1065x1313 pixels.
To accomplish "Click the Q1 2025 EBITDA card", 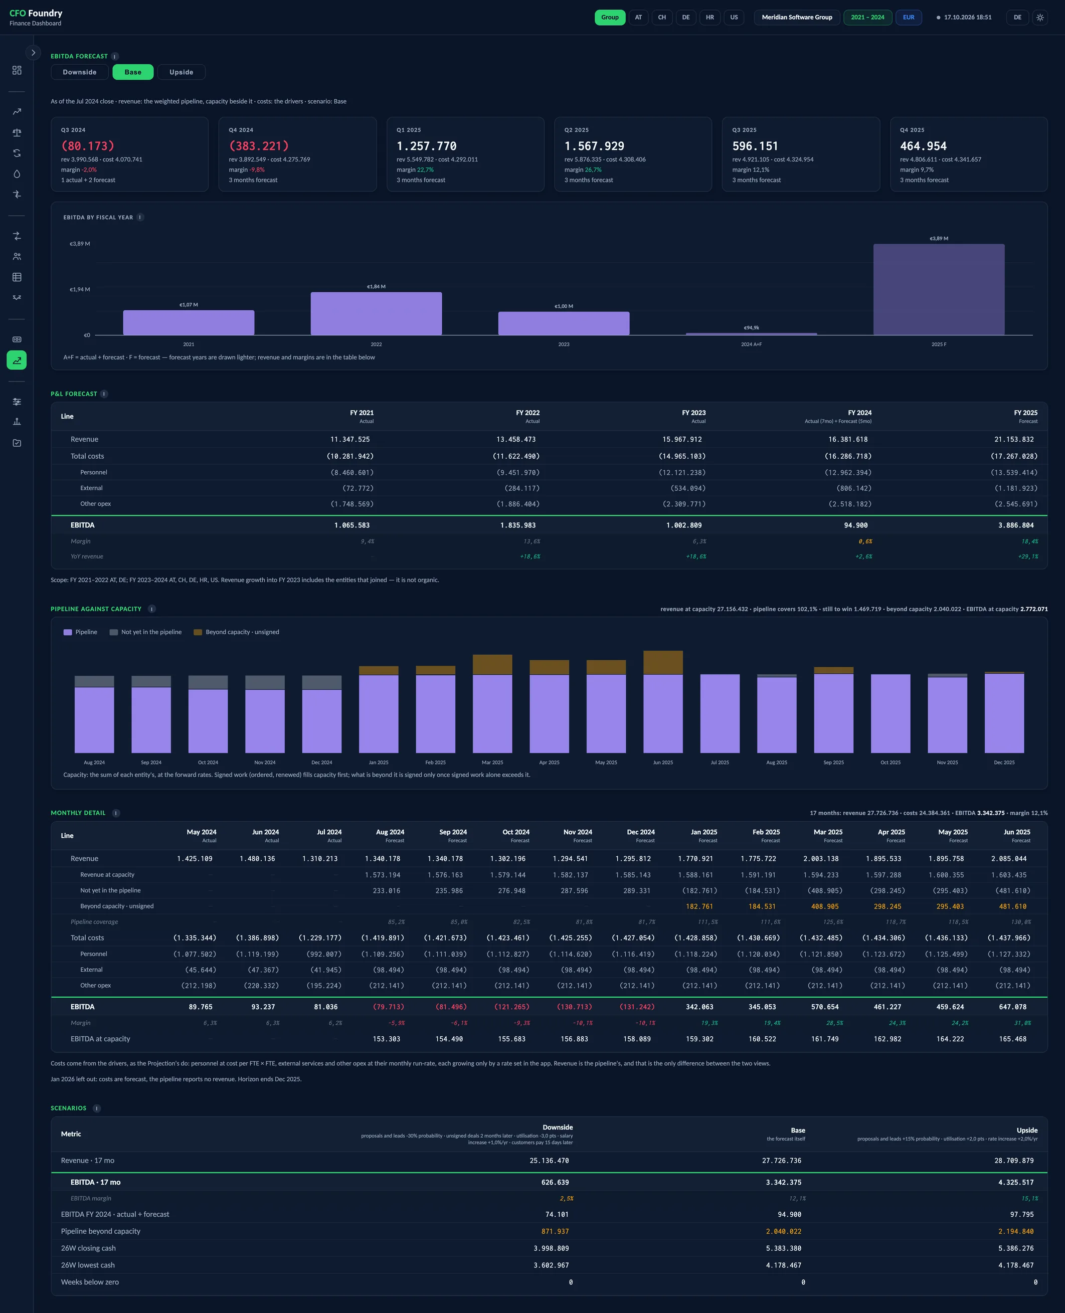I will point(466,154).
